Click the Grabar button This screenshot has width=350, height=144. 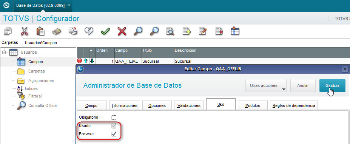pos(332,86)
